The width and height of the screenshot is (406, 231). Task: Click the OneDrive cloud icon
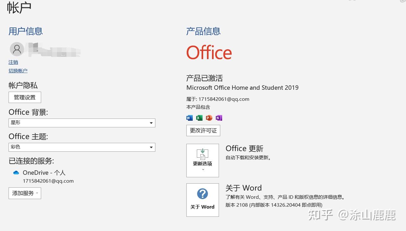point(16,173)
